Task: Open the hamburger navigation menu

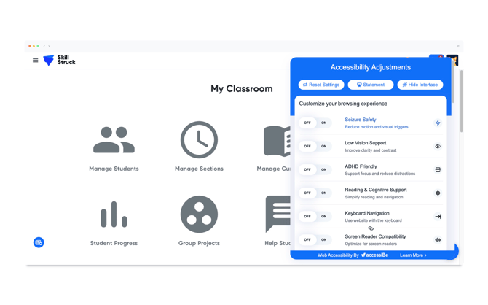Action: (36, 60)
